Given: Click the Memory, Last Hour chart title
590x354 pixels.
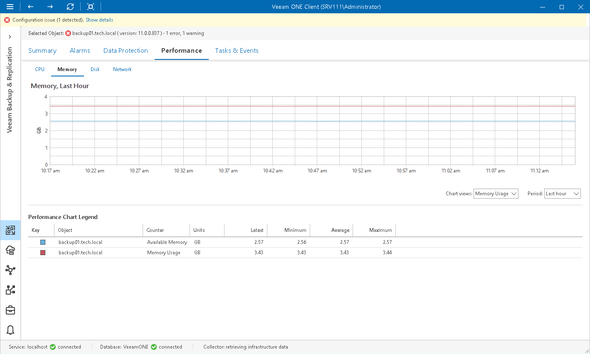Looking at the screenshot, I should (60, 86).
